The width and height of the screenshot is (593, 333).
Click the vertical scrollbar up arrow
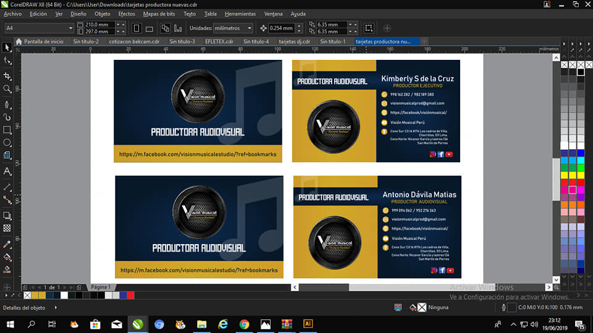point(556,57)
